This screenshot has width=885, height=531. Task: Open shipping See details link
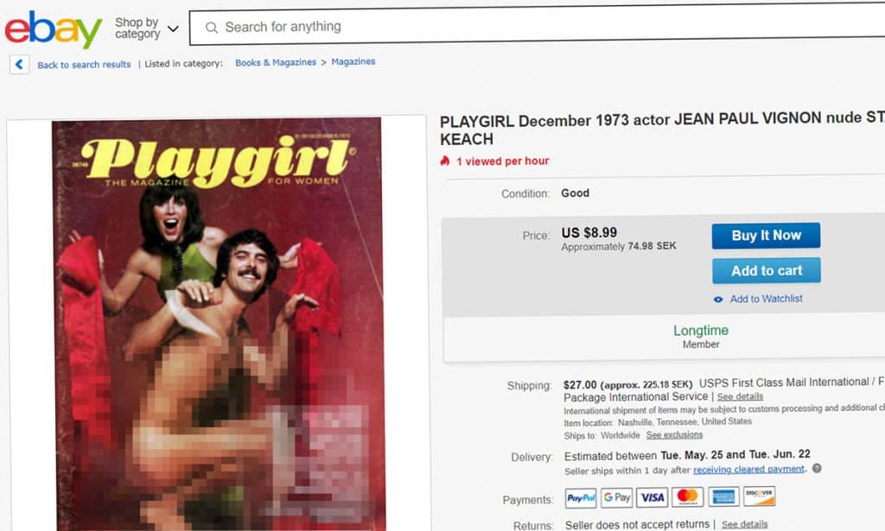(x=740, y=396)
